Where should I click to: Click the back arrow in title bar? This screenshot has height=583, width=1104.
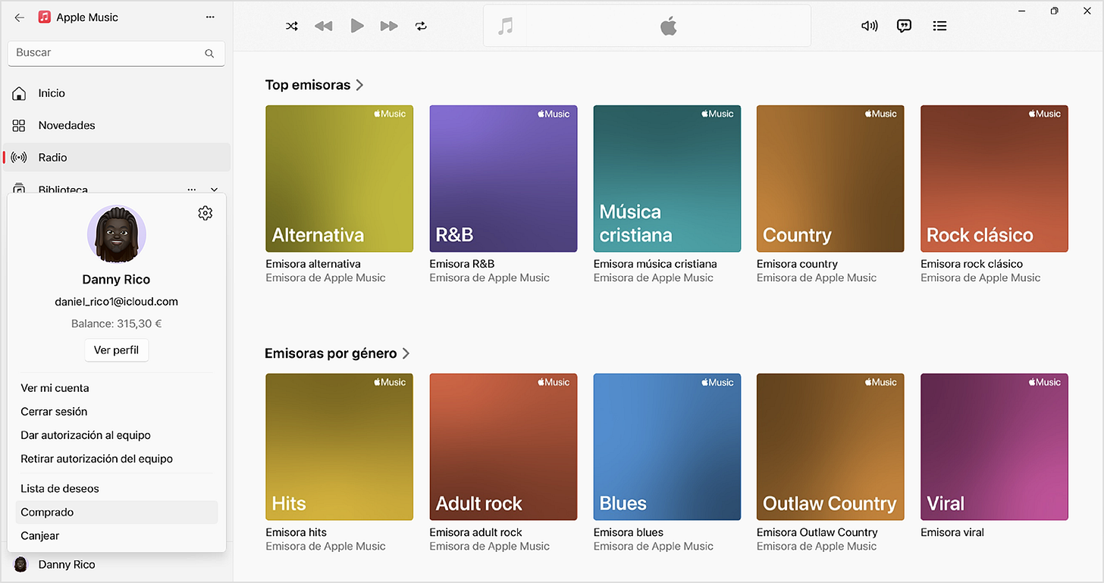click(x=20, y=17)
